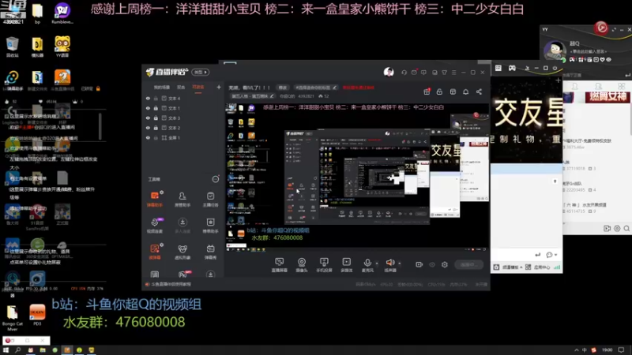
Task: Hide the 全屏 1 source layer
Action: 148,137
